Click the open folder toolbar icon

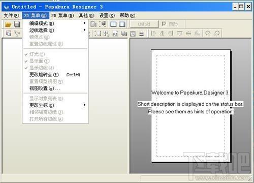point(8,24)
